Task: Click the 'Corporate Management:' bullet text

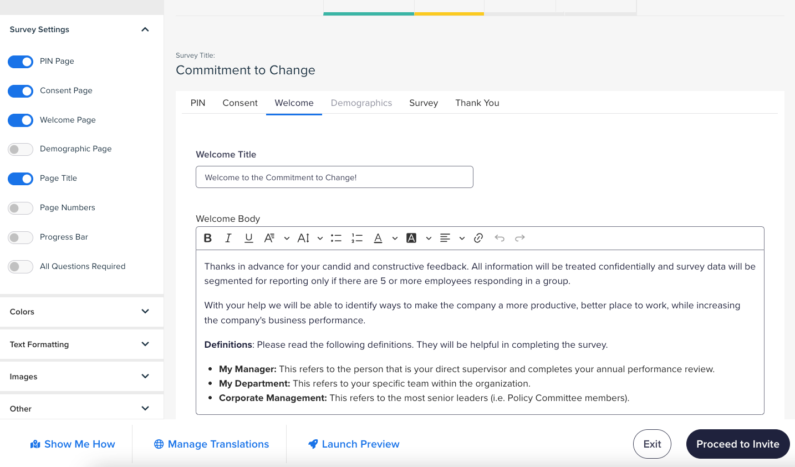Action: pyautogui.click(x=273, y=398)
